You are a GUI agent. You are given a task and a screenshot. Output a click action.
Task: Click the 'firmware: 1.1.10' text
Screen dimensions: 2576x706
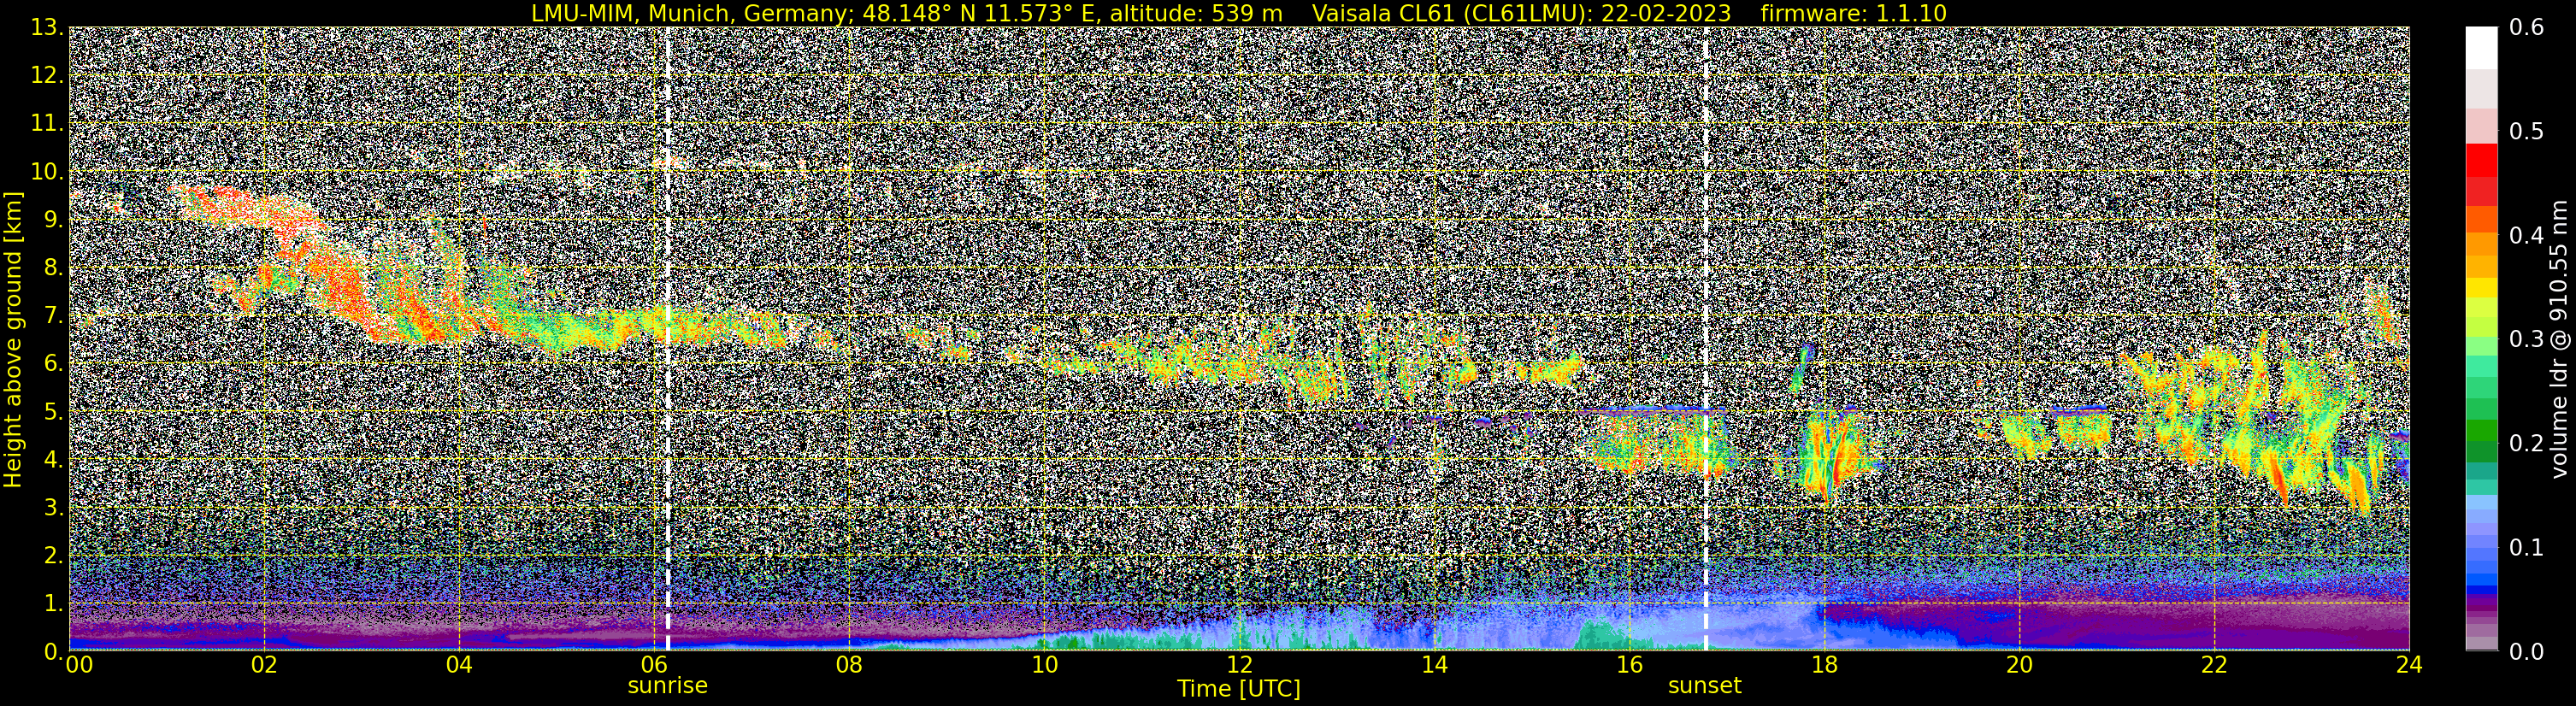click(x=1853, y=13)
